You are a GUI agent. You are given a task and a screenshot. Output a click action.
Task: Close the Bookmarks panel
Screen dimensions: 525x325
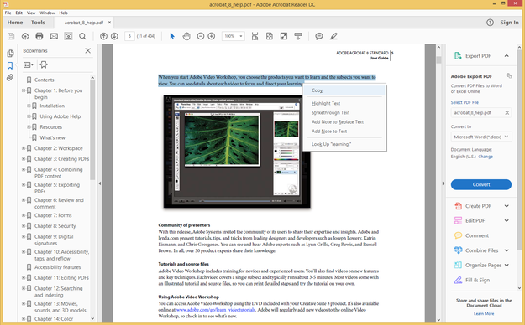[87, 50]
